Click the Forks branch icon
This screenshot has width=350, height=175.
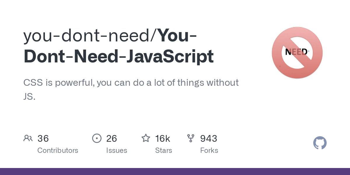[190, 138]
